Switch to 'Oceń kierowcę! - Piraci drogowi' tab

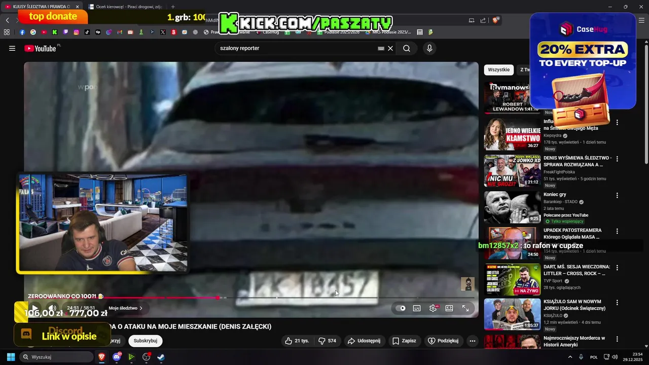[x=127, y=7]
